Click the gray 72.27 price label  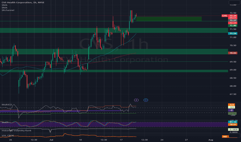coord(233,20)
